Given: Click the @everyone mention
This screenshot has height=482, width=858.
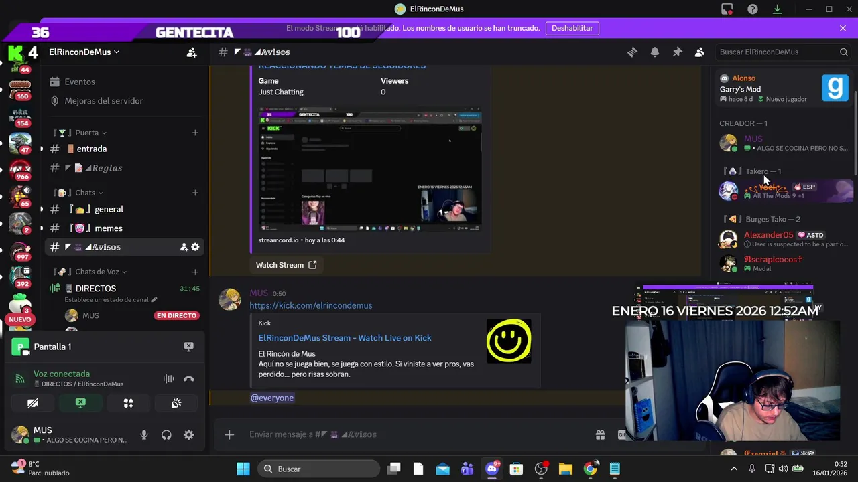Looking at the screenshot, I should point(272,398).
